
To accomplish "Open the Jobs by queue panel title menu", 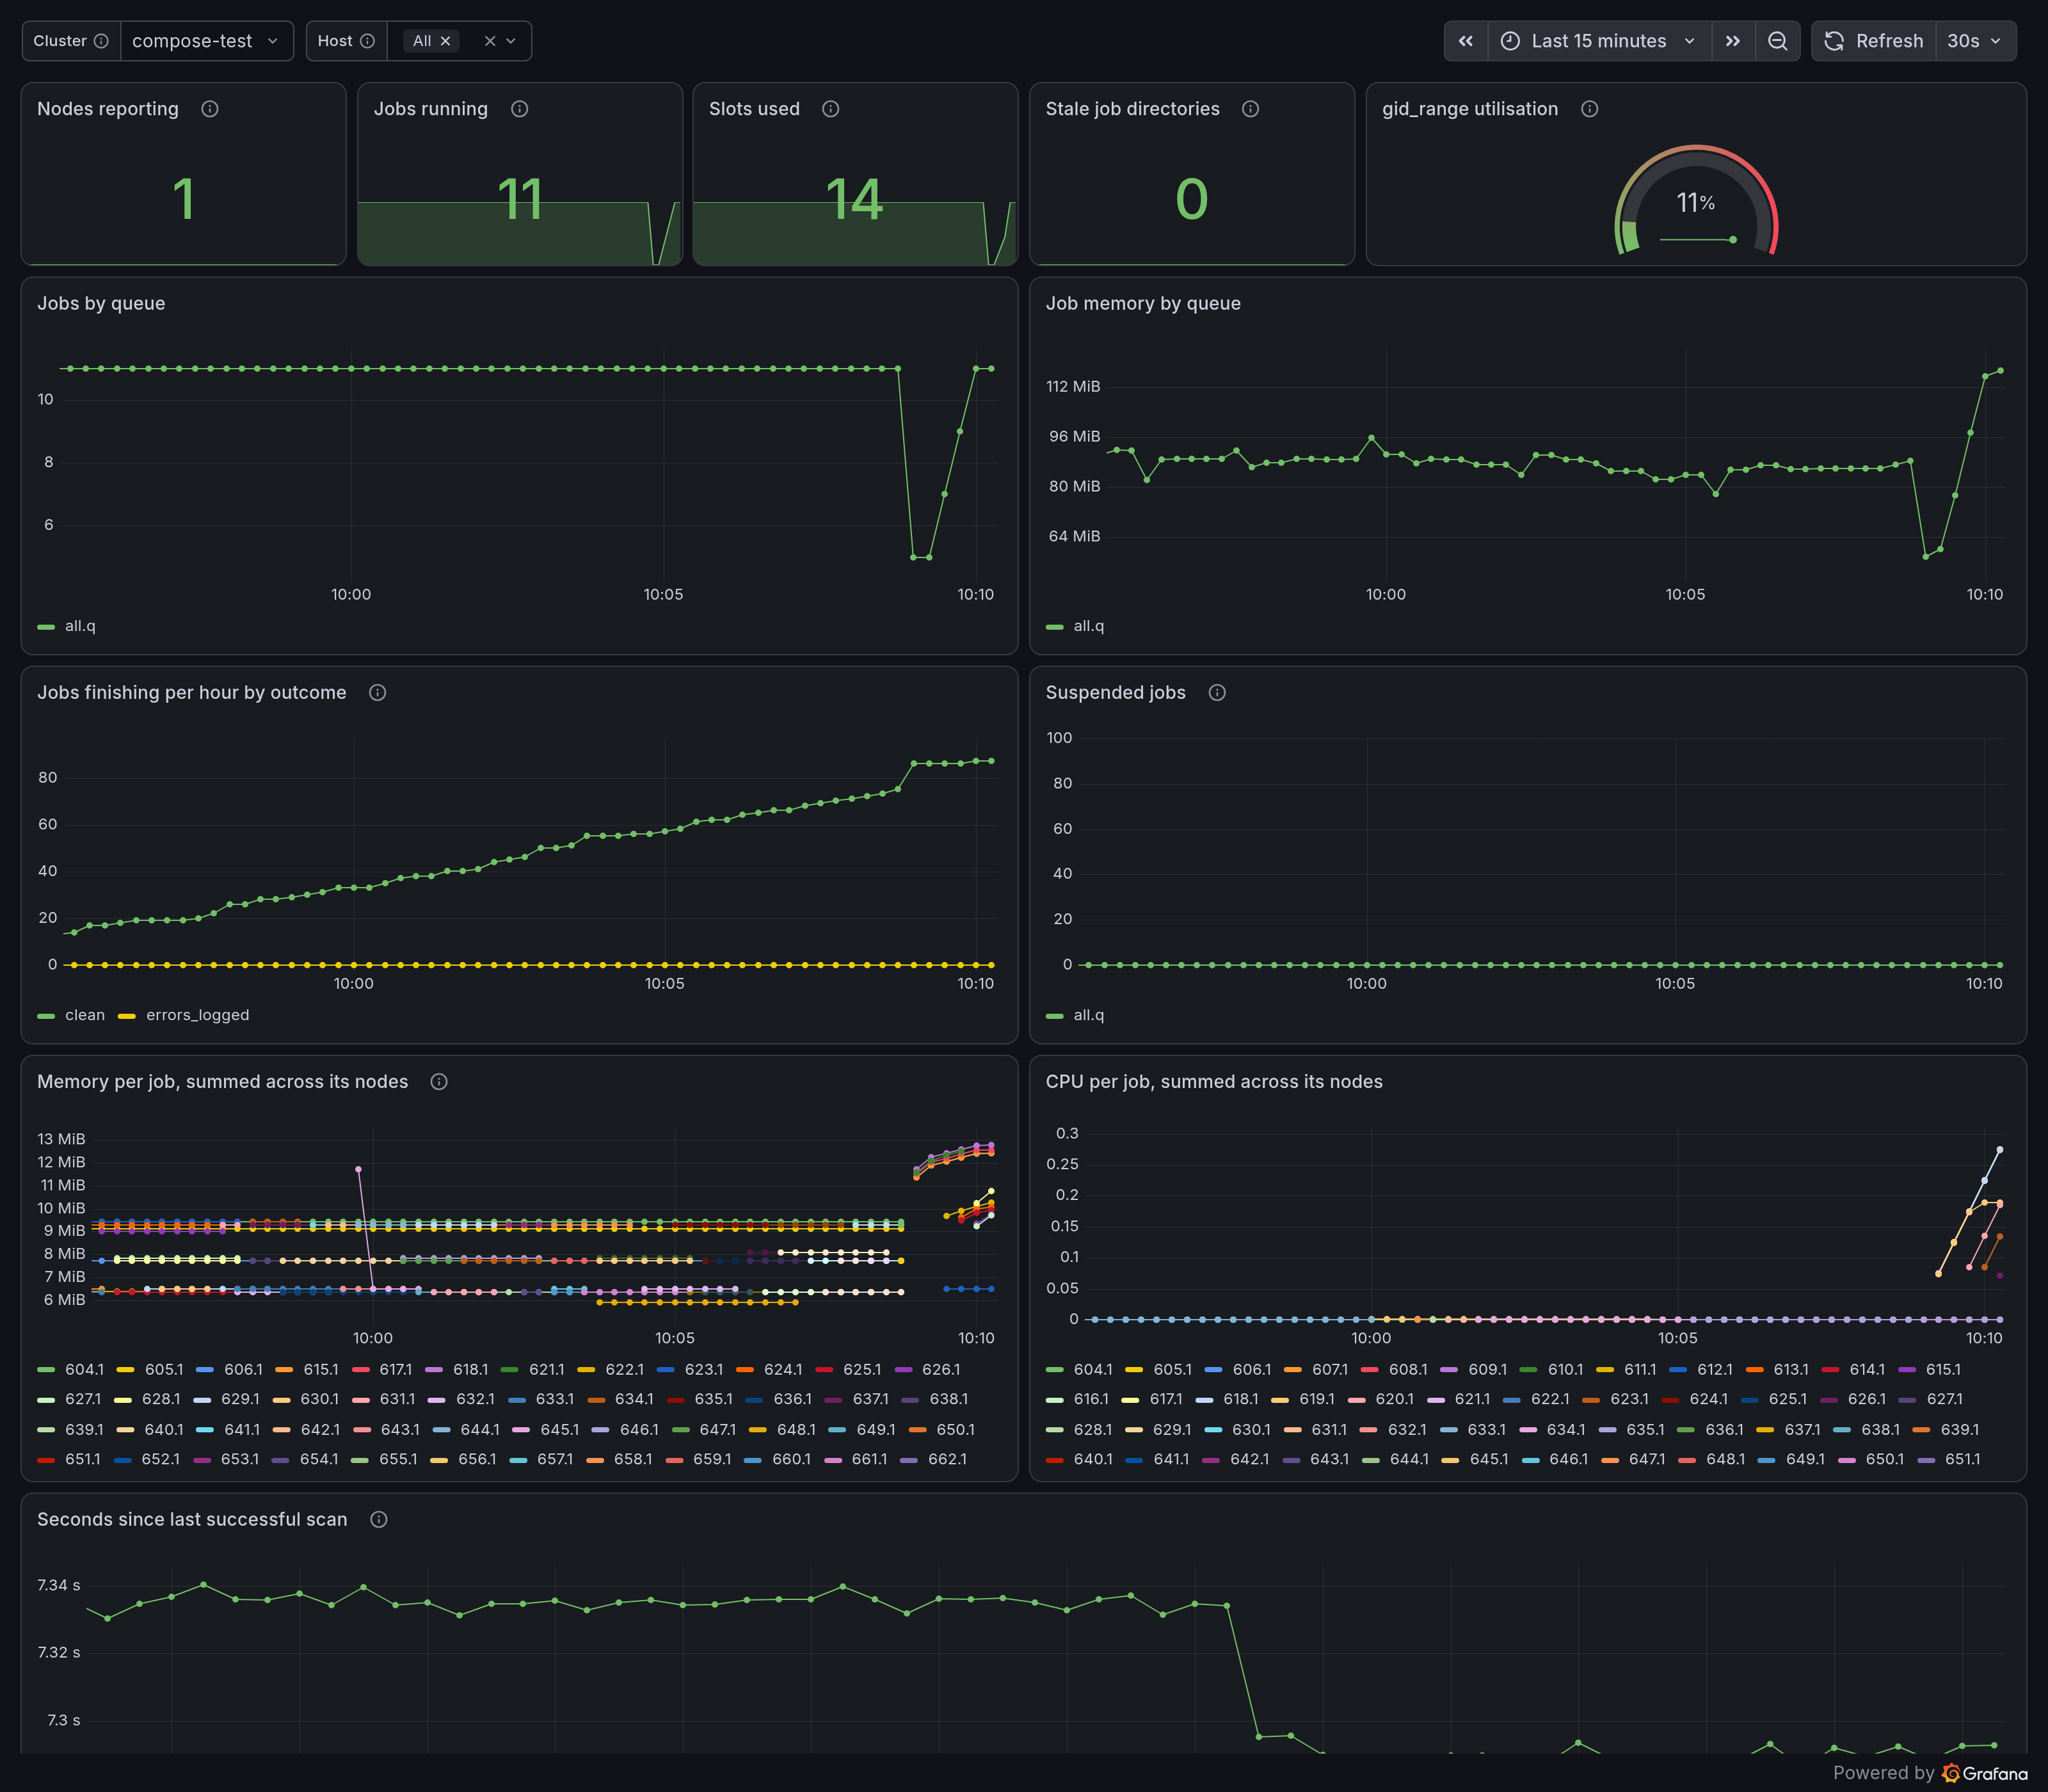I will click(x=101, y=304).
